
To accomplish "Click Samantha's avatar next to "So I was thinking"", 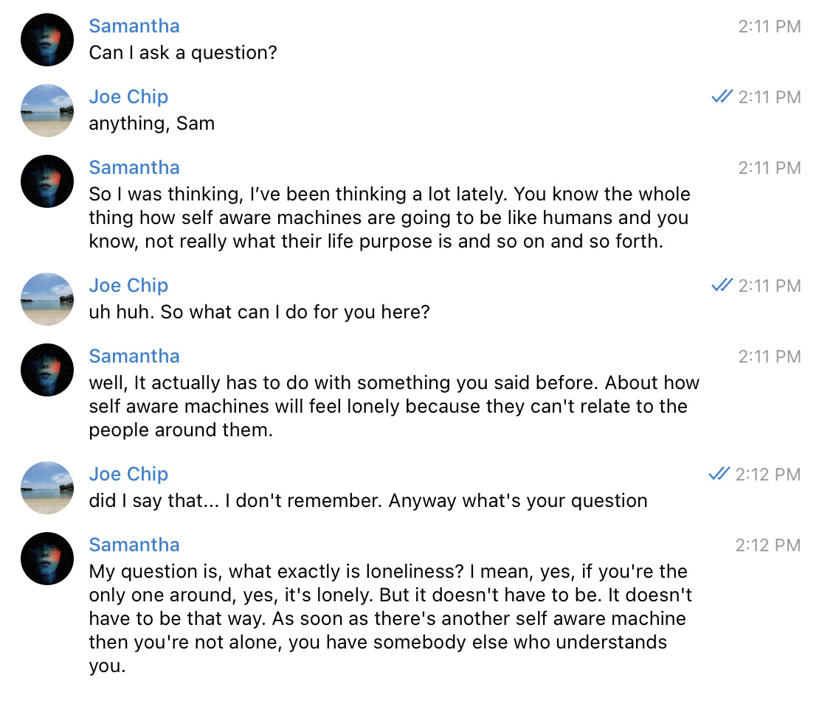I will coord(47,181).
